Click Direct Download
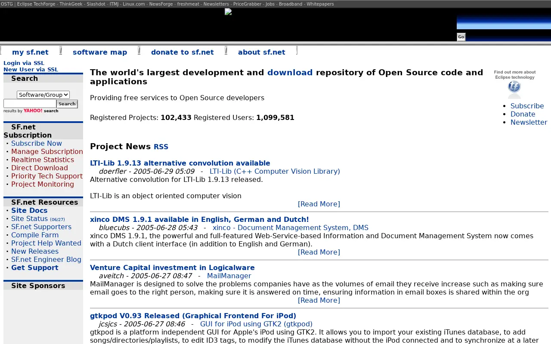 [40, 168]
